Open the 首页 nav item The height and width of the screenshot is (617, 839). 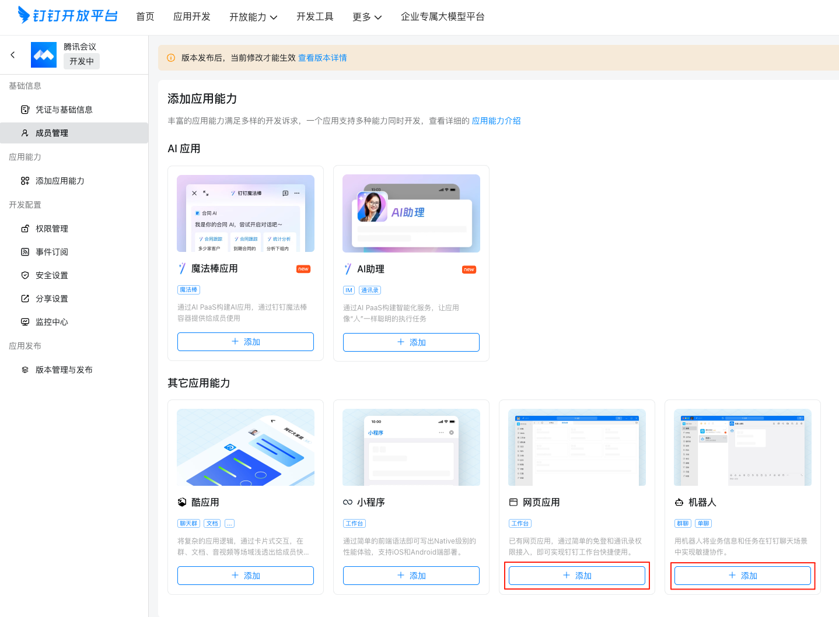(145, 16)
